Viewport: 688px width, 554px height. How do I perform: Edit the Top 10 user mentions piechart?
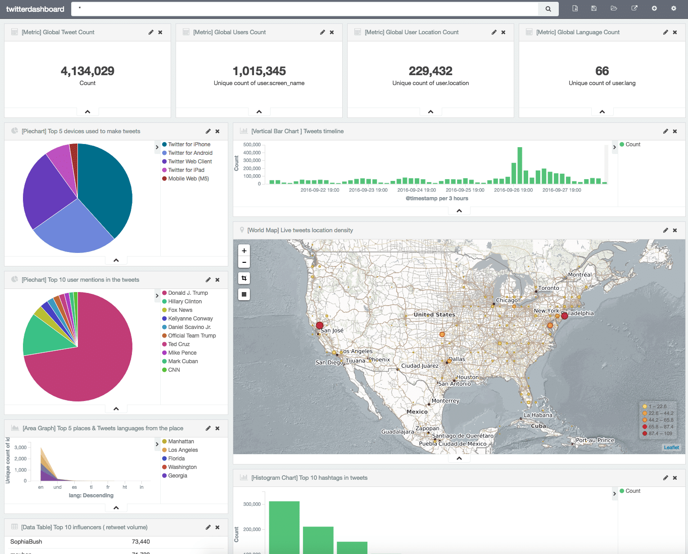point(208,280)
